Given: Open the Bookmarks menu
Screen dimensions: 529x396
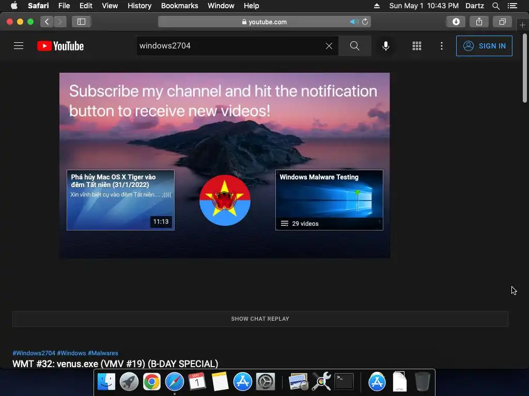Looking at the screenshot, I should click(179, 6).
